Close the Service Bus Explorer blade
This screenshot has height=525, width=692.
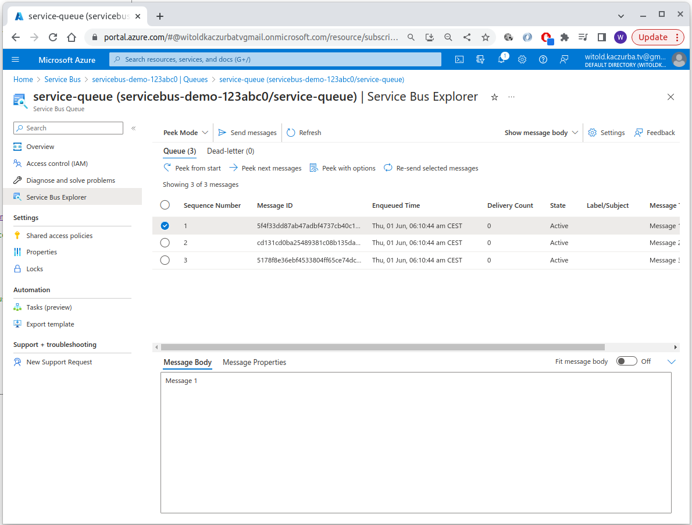[670, 97]
